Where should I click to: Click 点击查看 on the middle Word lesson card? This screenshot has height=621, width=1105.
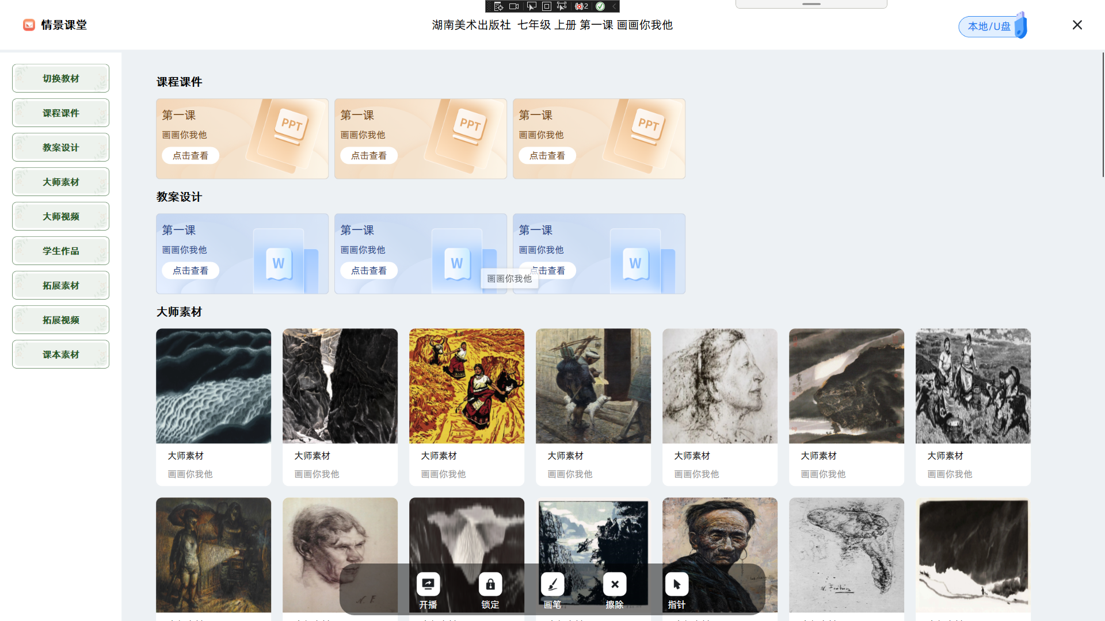click(369, 271)
